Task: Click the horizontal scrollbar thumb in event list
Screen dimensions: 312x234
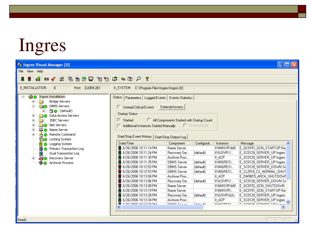Action: tap(162, 207)
